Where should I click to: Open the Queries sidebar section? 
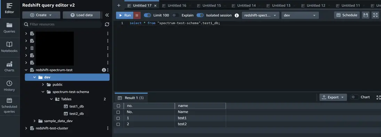[9, 28]
